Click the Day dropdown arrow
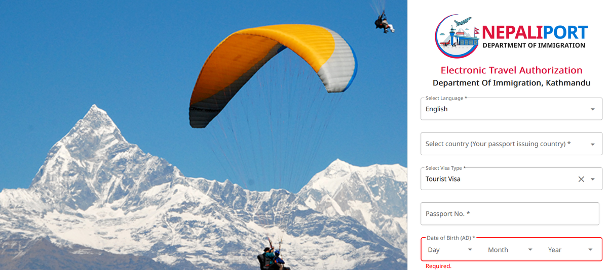608x270 pixels. pos(470,250)
